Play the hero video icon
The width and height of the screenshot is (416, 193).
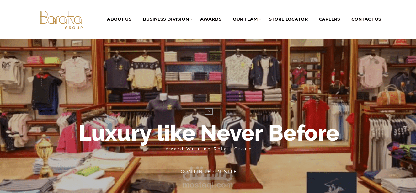pos(209,111)
